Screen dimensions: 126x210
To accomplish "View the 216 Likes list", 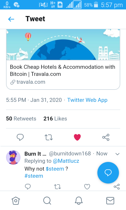I will (55, 119).
